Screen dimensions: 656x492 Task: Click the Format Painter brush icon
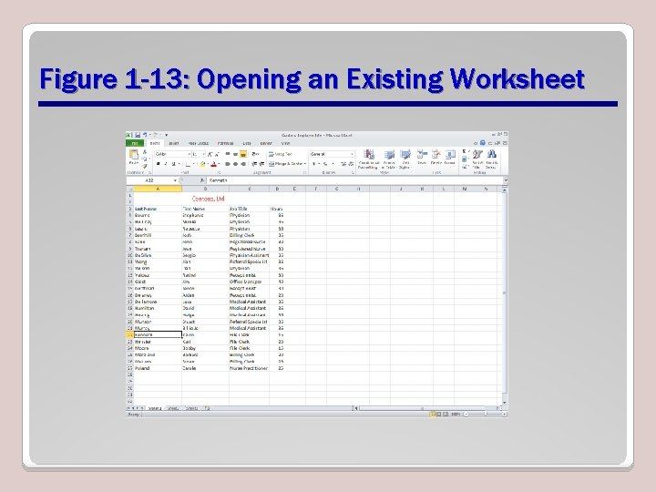click(145, 166)
